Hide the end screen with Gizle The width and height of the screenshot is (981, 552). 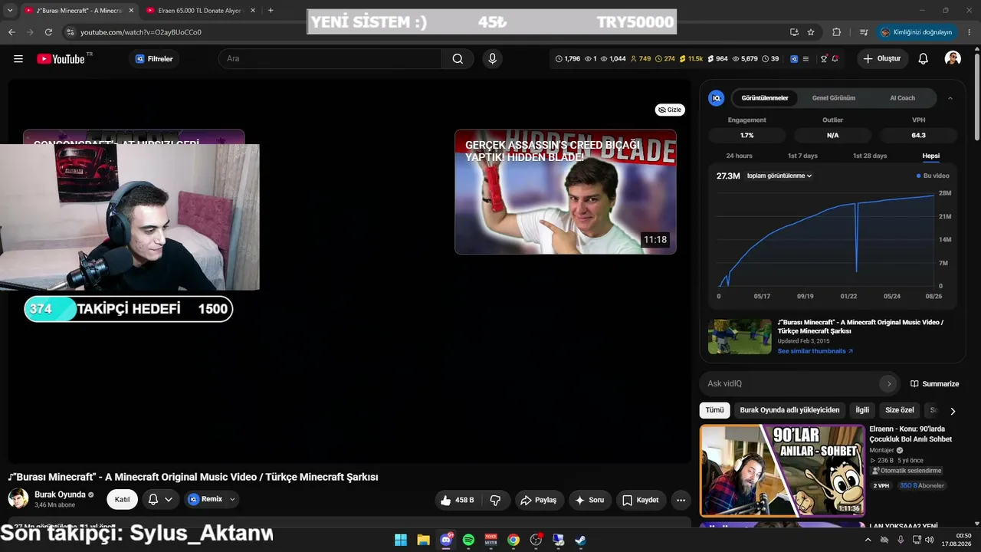[x=670, y=110]
